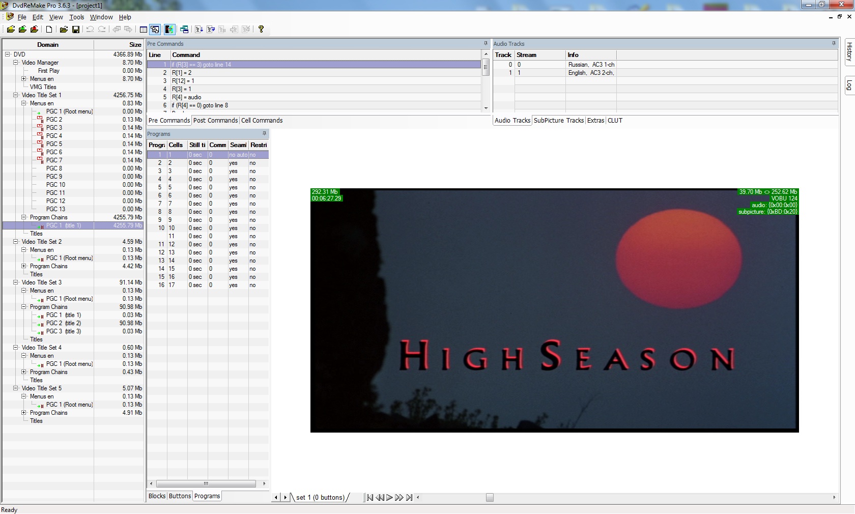This screenshot has width=855, height=514.
Task: Click the preview timeline slider thumb
Action: (490, 498)
